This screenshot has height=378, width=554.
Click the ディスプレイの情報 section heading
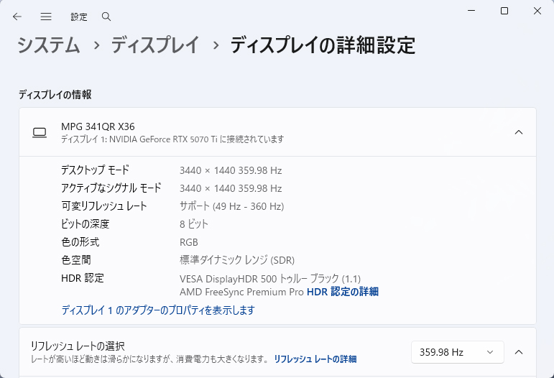click(55, 95)
